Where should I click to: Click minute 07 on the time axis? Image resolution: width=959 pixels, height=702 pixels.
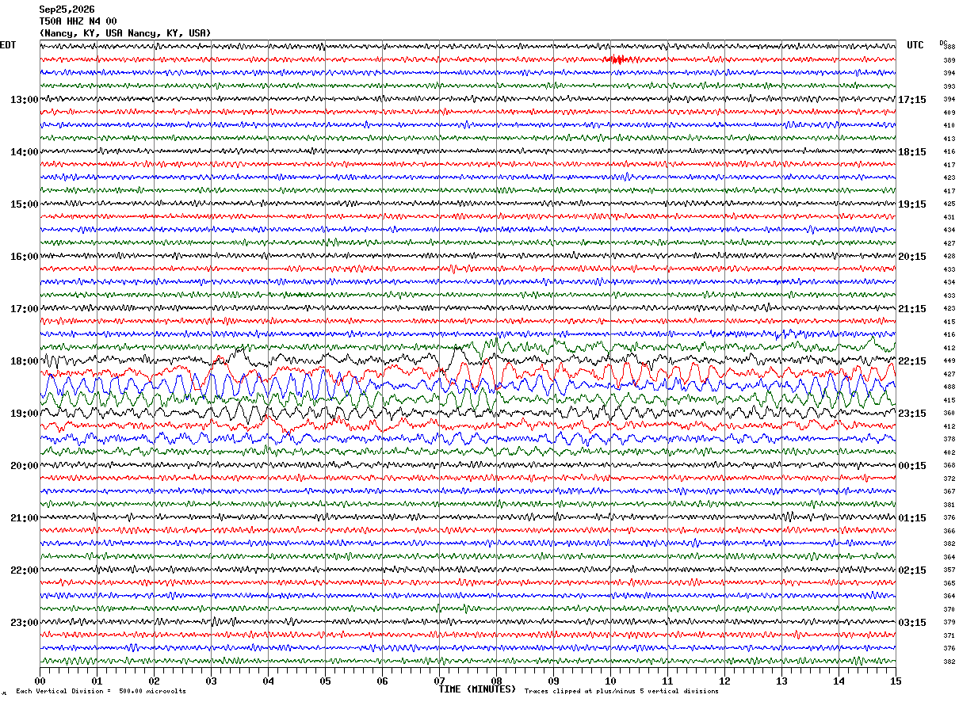(x=439, y=681)
